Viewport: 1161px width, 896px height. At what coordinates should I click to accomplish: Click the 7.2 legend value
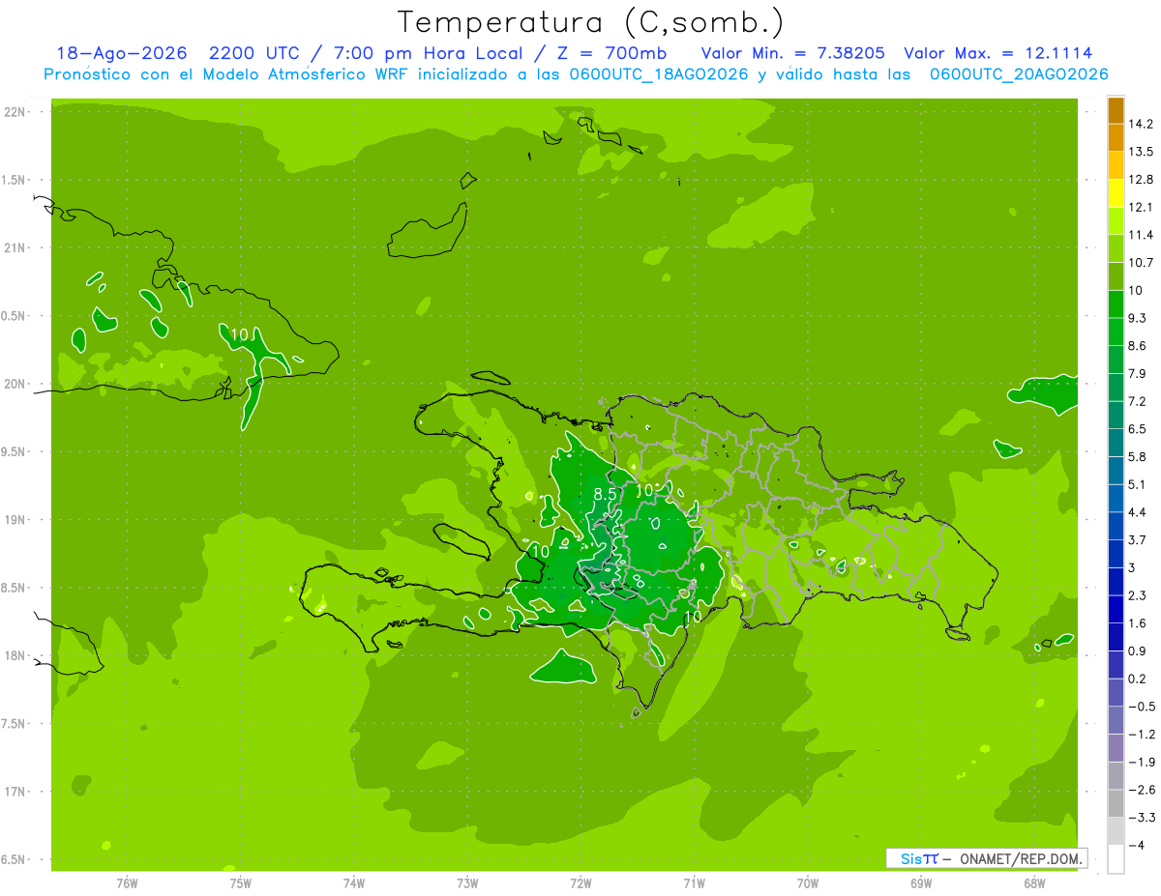[x=1137, y=401]
